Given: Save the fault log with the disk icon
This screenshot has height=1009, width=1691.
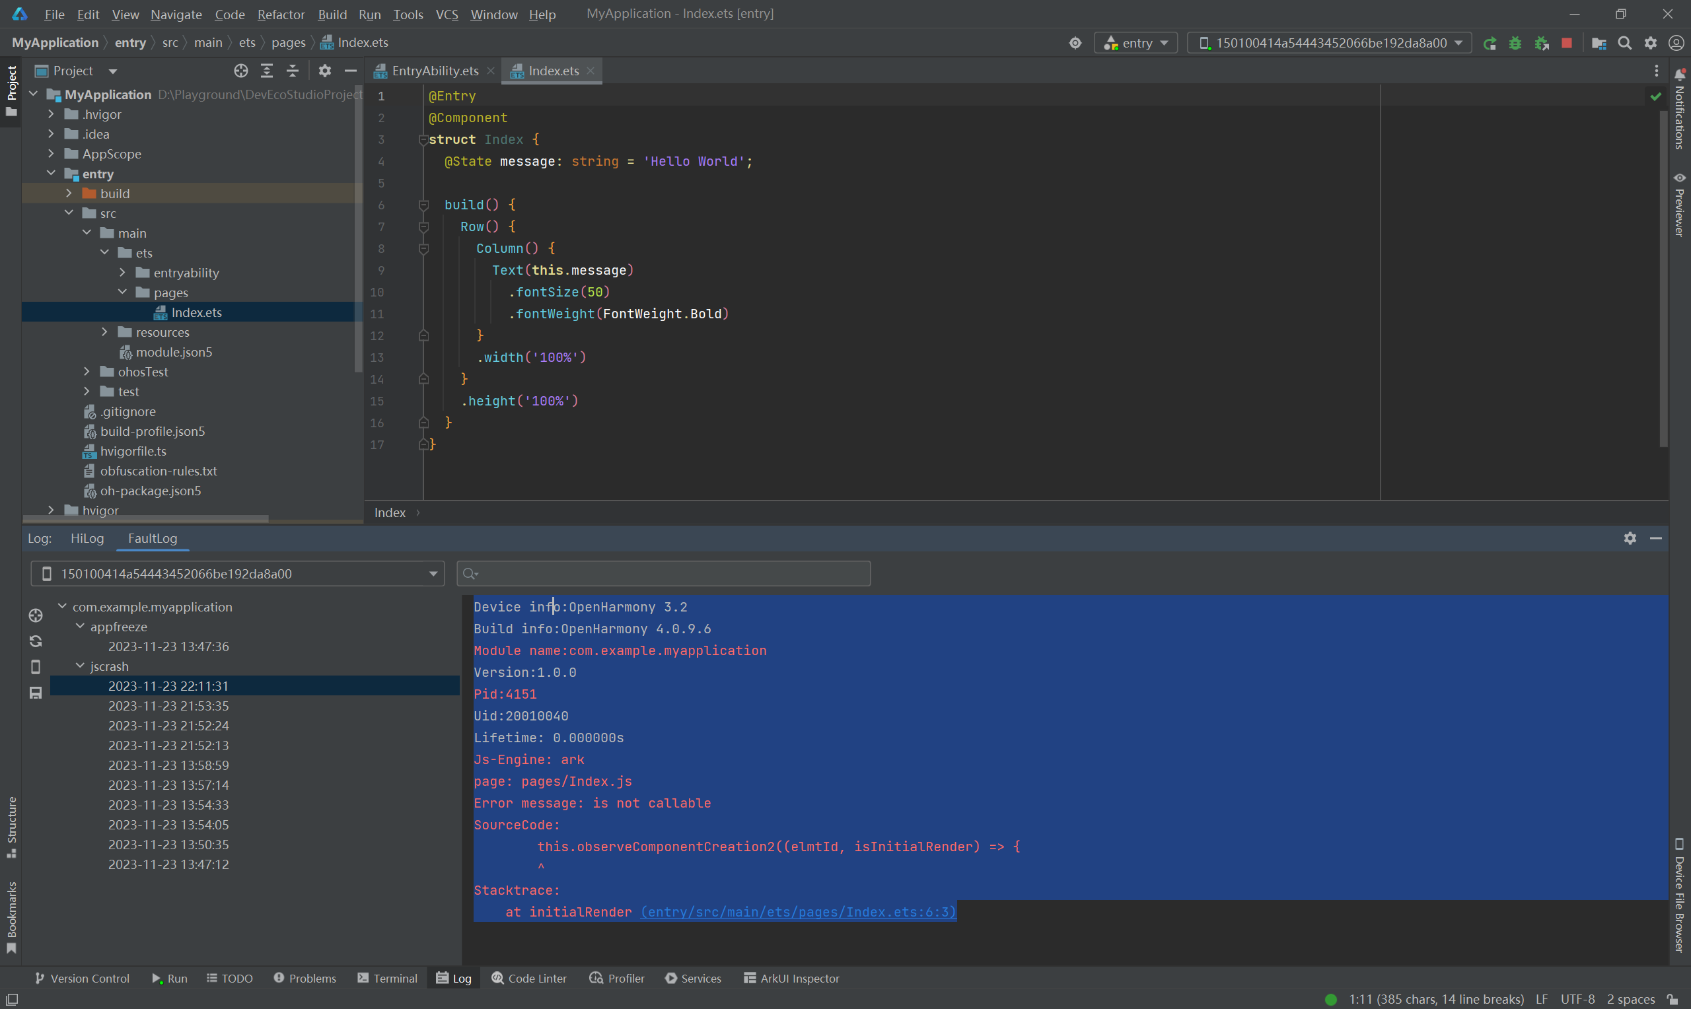Looking at the screenshot, I should tap(36, 693).
